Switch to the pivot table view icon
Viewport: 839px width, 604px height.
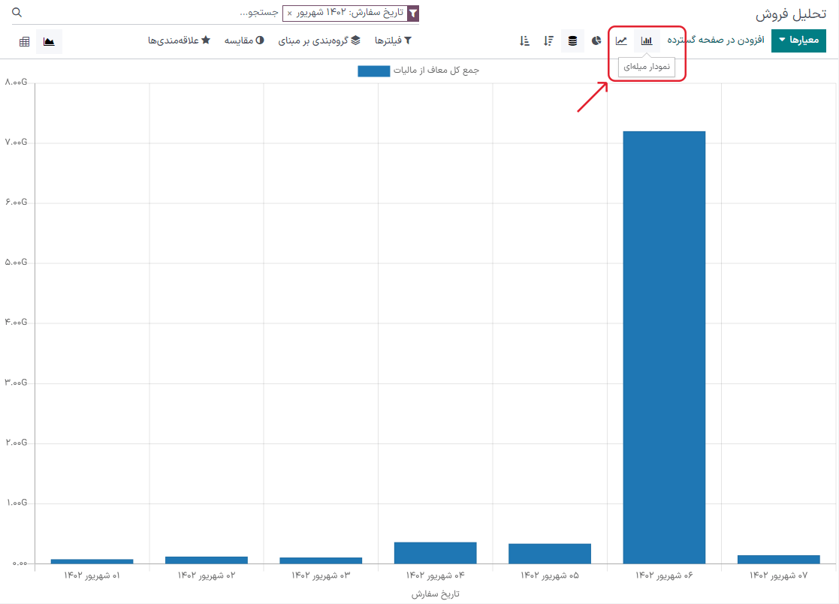pos(25,41)
